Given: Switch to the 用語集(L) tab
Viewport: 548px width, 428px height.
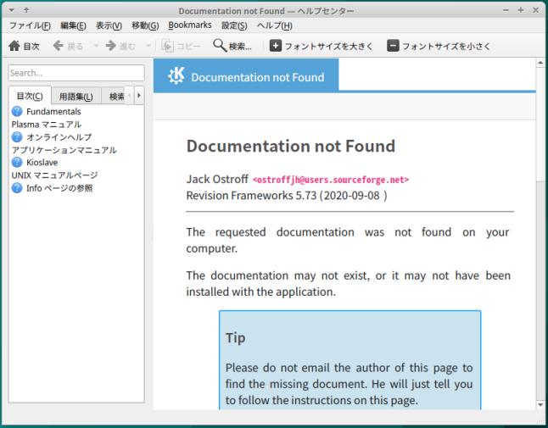Looking at the screenshot, I should (x=76, y=97).
